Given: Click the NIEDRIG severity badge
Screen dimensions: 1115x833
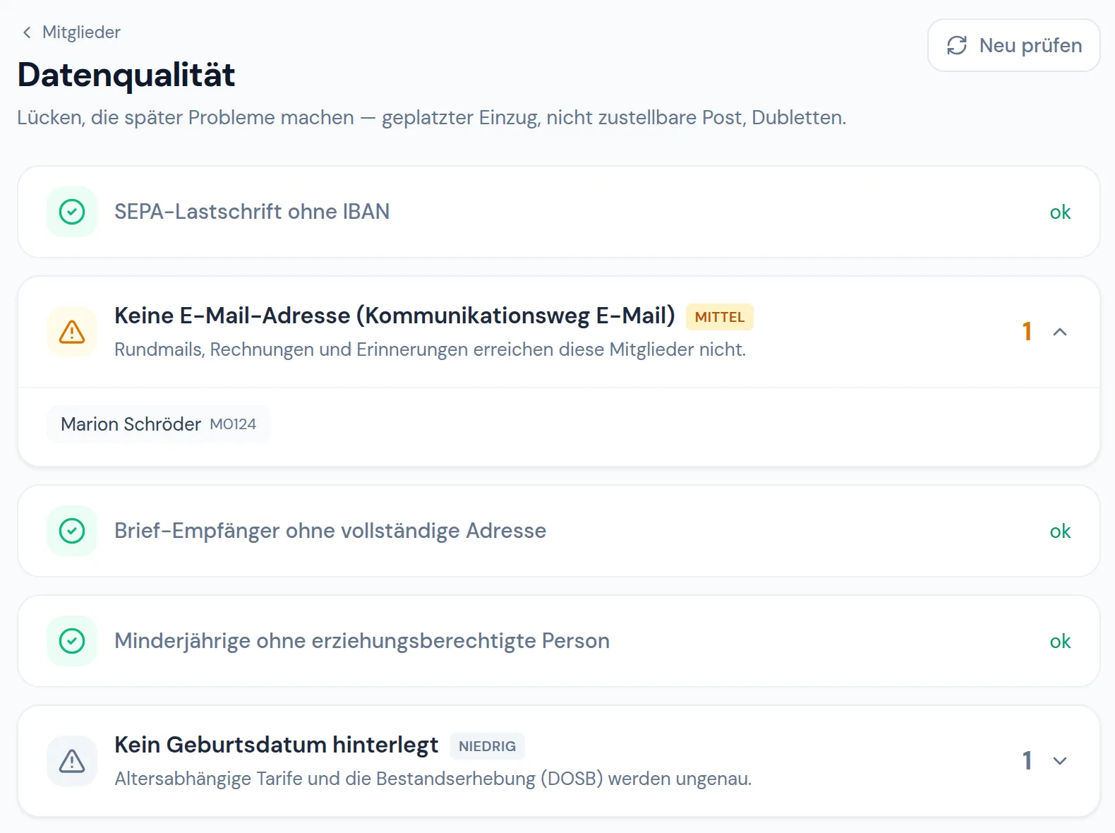Looking at the screenshot, I should click(x=487, y=746).
